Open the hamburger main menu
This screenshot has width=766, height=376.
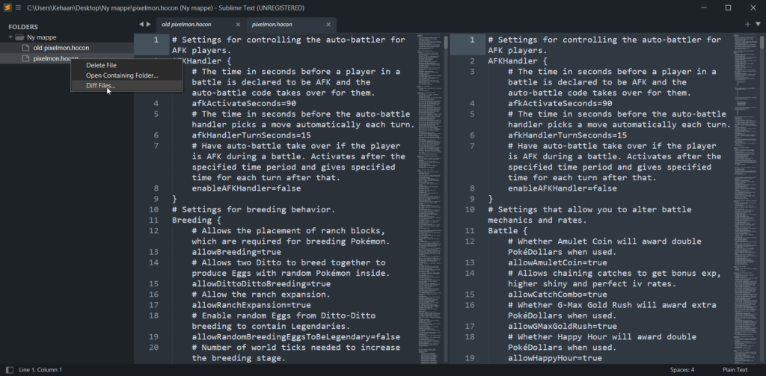click(x=18, y=7)
